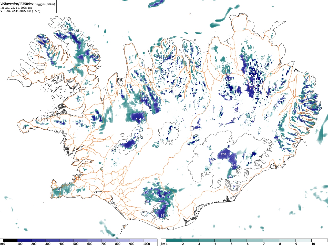Click the 5–6 km legend color segment
Screen dimensions: 328x246
pos(239,240)
